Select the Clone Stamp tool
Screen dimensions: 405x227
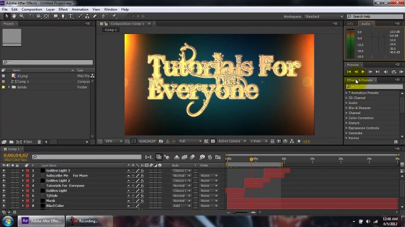pos(87,16)
